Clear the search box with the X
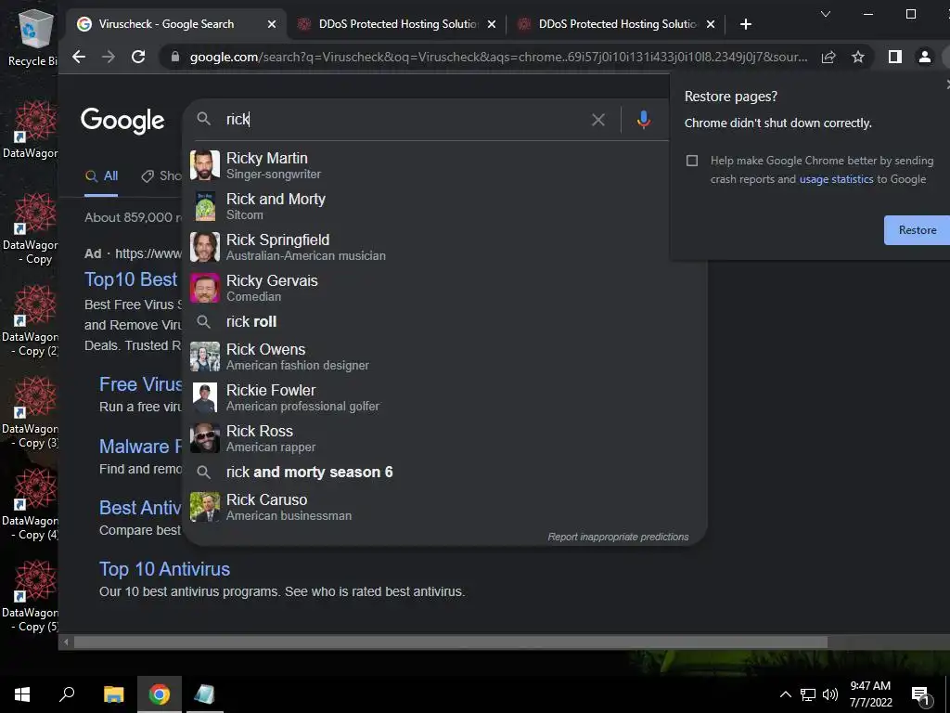The height and width of the screenshot is (713, 950). coord(598,120)
